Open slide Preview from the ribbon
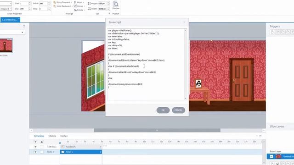Screen dimensions: 294x165 coord(116,5)
